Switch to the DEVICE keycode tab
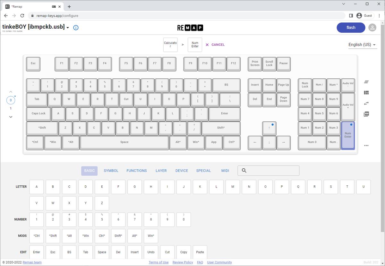385x266 pixels. click(x=182, y=171)
